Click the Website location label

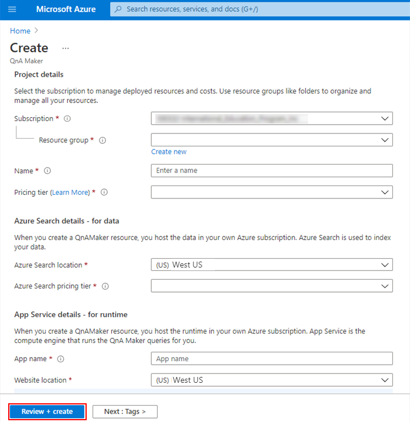point(40,380)
